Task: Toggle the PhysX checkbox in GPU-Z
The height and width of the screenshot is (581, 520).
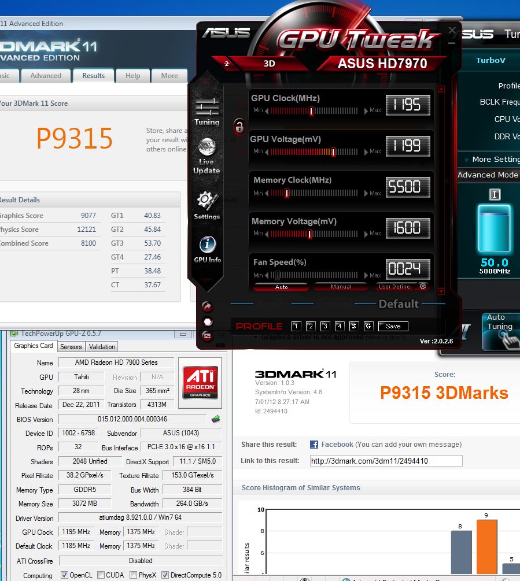Action: click(x=134, y=575)
